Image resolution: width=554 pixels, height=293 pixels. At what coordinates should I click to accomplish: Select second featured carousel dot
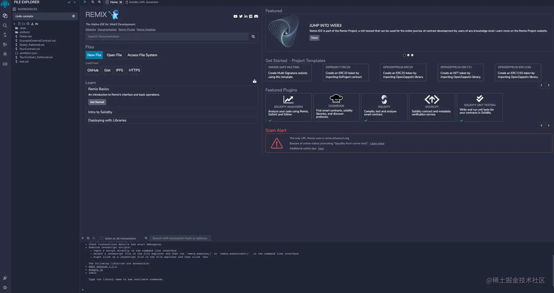click(409, 55)
